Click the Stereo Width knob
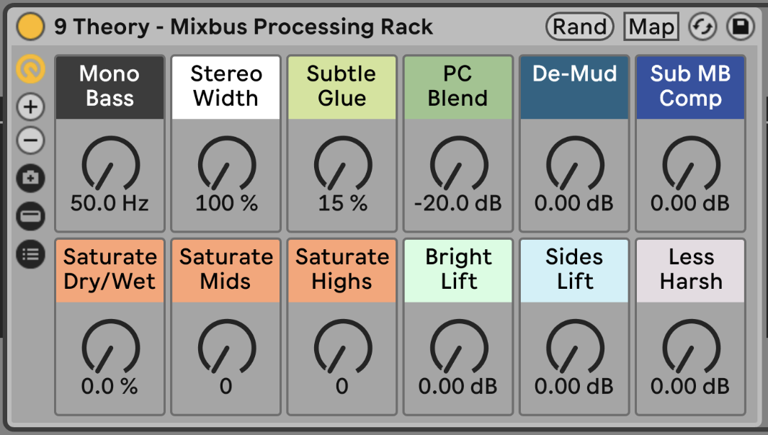 [x=226, y=163]
